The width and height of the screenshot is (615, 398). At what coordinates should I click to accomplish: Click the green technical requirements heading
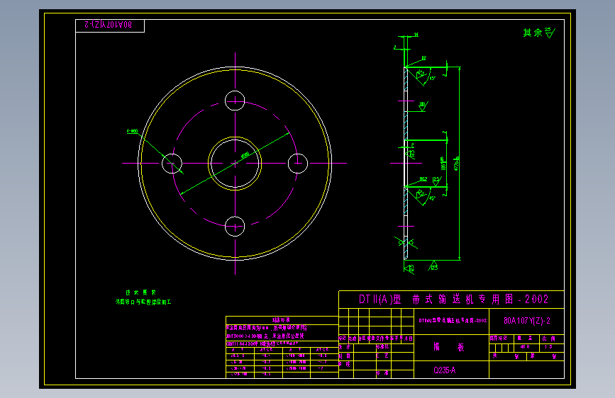[141, 292]
